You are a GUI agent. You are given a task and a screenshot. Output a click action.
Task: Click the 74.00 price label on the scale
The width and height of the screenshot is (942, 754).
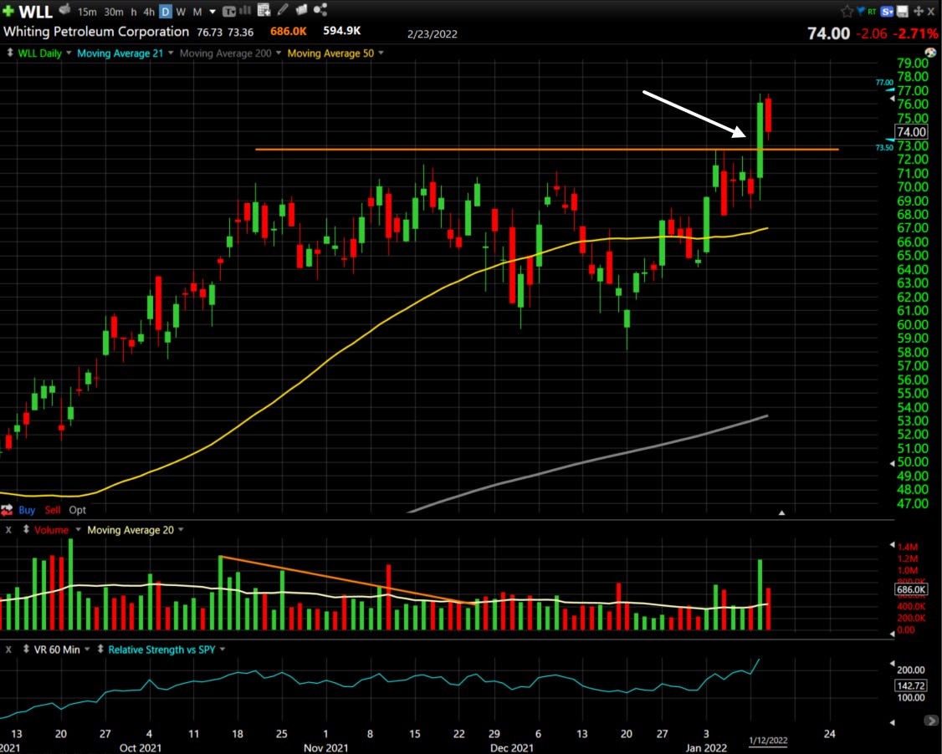tap(911, 132)
